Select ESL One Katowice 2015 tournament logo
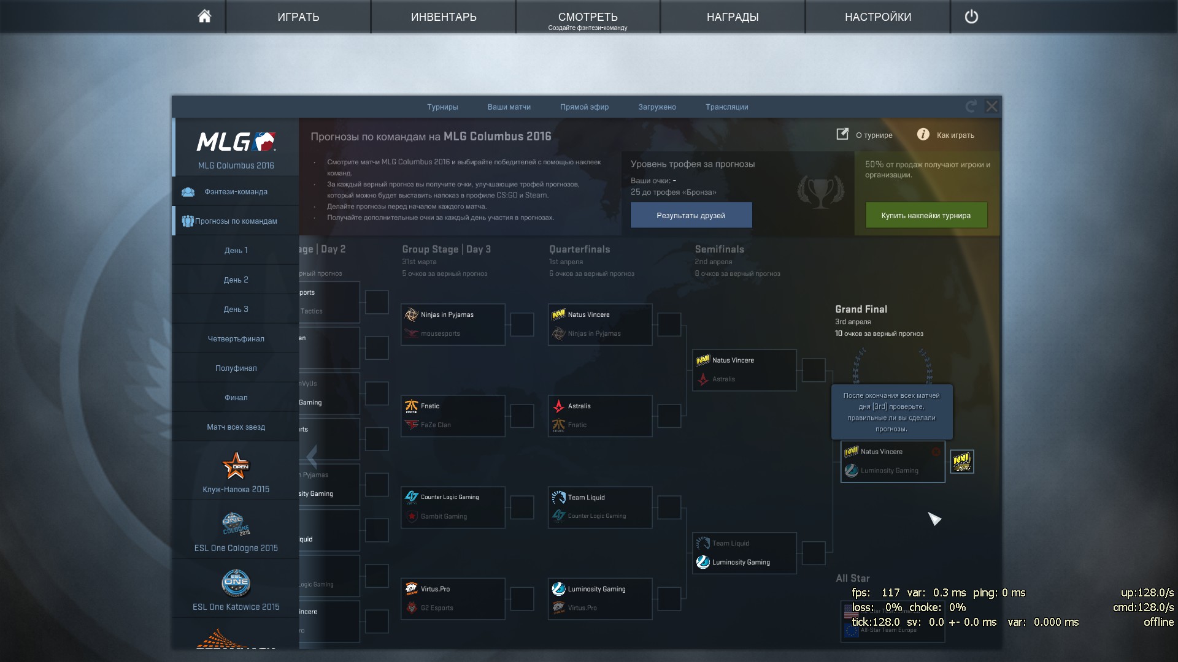The height and width of the screenshot is (662, 1178). (x=236, y=583)
